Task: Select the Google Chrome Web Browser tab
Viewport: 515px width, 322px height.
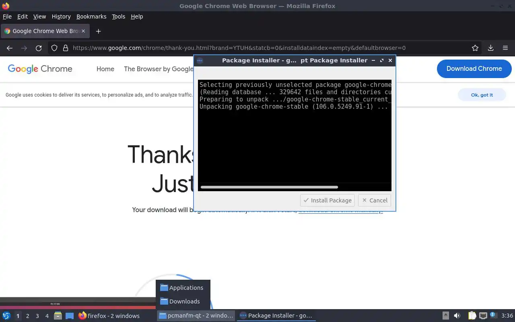Action: pos(45,31)
